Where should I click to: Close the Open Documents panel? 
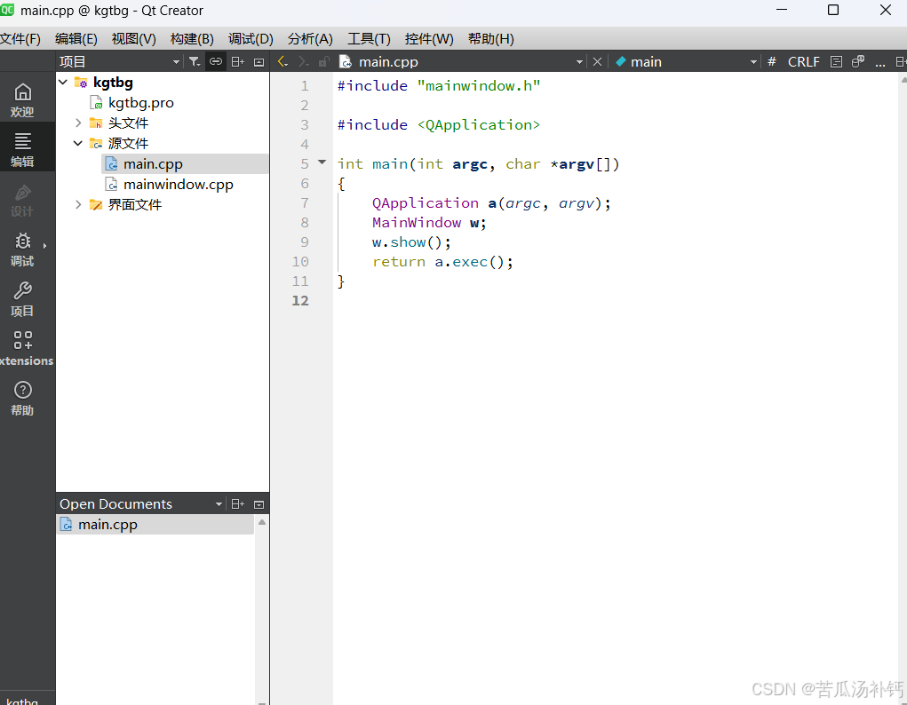coord(259,504)
